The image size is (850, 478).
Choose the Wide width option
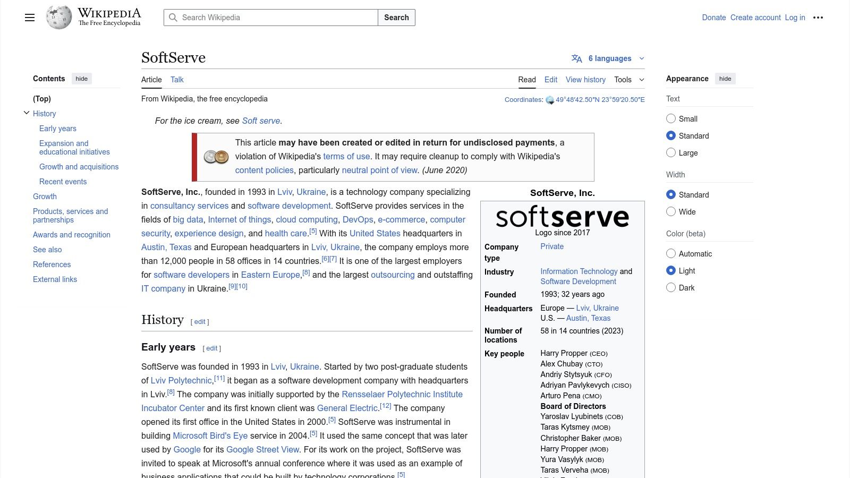671,212
